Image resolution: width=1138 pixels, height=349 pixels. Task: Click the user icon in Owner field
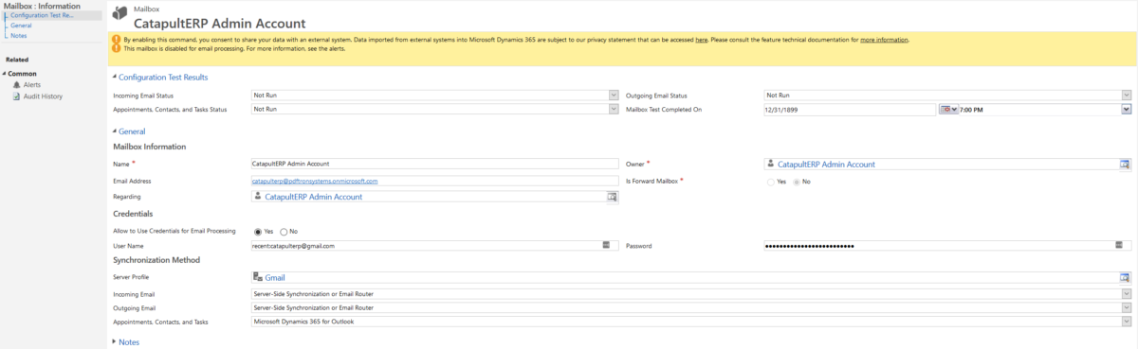pyautogui.click(x=771, y=164)
